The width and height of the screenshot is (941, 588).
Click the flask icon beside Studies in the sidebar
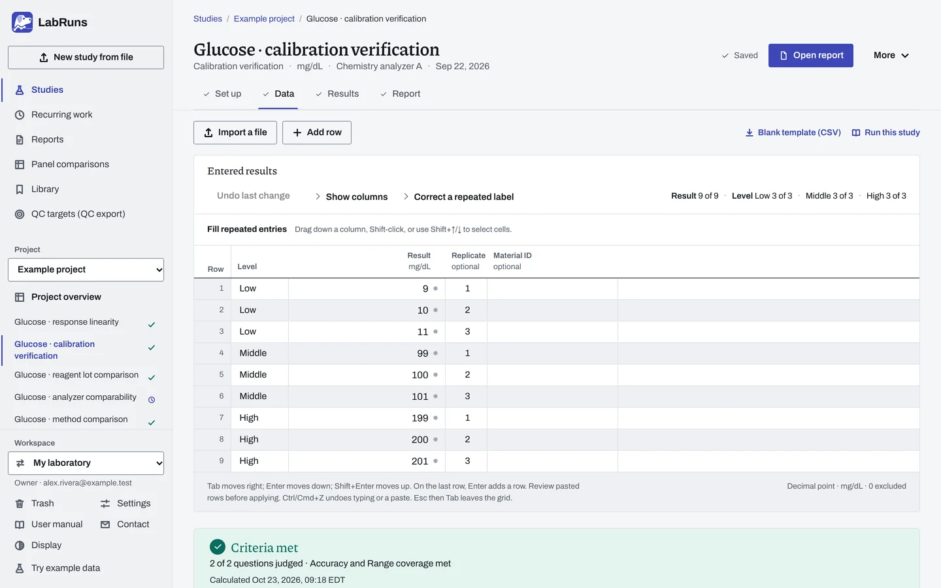[x=20, y=90]
